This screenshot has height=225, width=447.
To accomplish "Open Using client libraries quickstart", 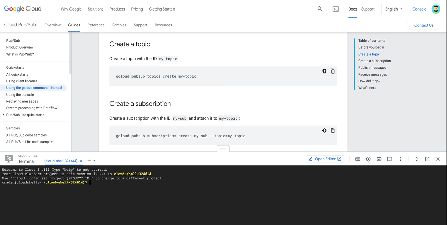I will pyautogui.click(x=22, y=81).
